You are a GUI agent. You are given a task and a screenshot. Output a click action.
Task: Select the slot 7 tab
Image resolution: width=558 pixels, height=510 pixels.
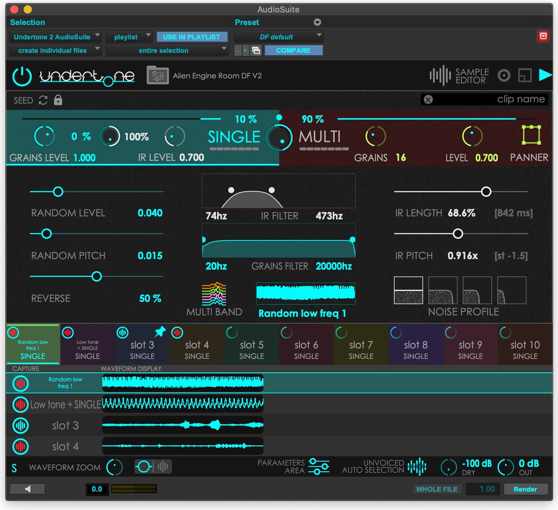[361, 345]
